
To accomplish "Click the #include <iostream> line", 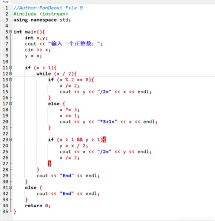I will tap(41, 14).
